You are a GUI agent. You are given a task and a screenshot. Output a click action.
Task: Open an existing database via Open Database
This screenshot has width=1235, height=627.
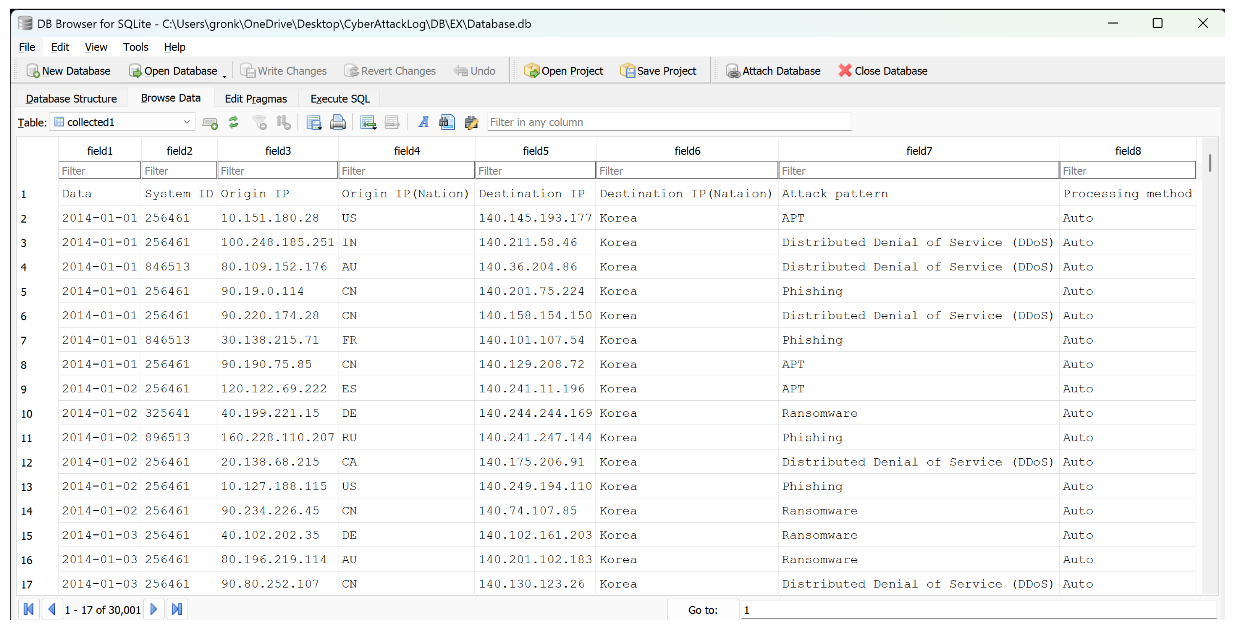(x=173, y=71)
